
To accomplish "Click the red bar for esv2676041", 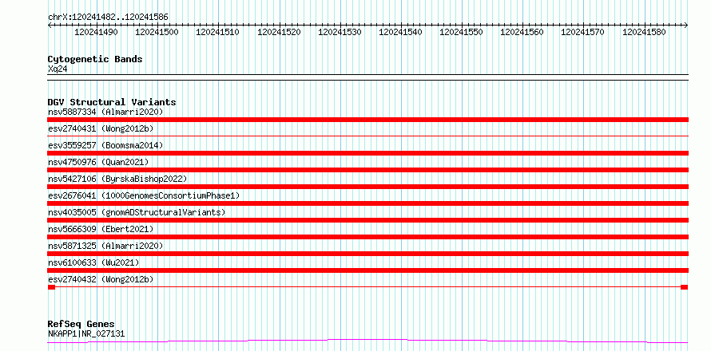I will (367, 203).
